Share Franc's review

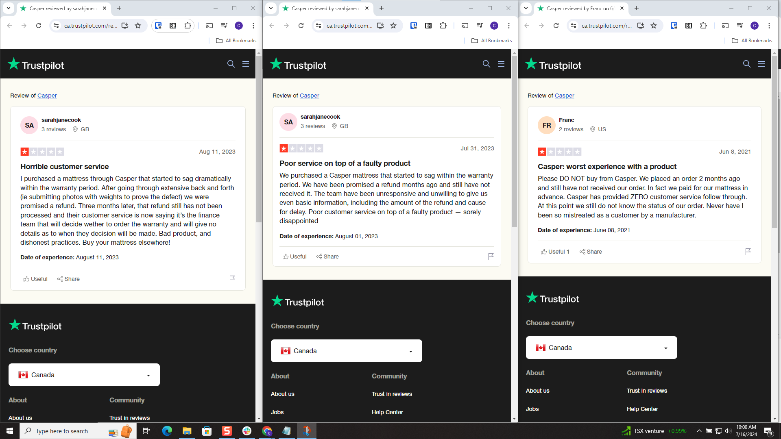coord(591,252)
